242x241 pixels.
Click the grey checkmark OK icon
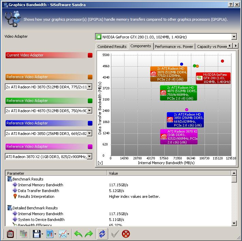click(x=115, y=234)
